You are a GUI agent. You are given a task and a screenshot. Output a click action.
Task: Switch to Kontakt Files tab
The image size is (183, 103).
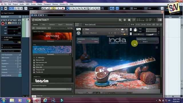(44, 25)
